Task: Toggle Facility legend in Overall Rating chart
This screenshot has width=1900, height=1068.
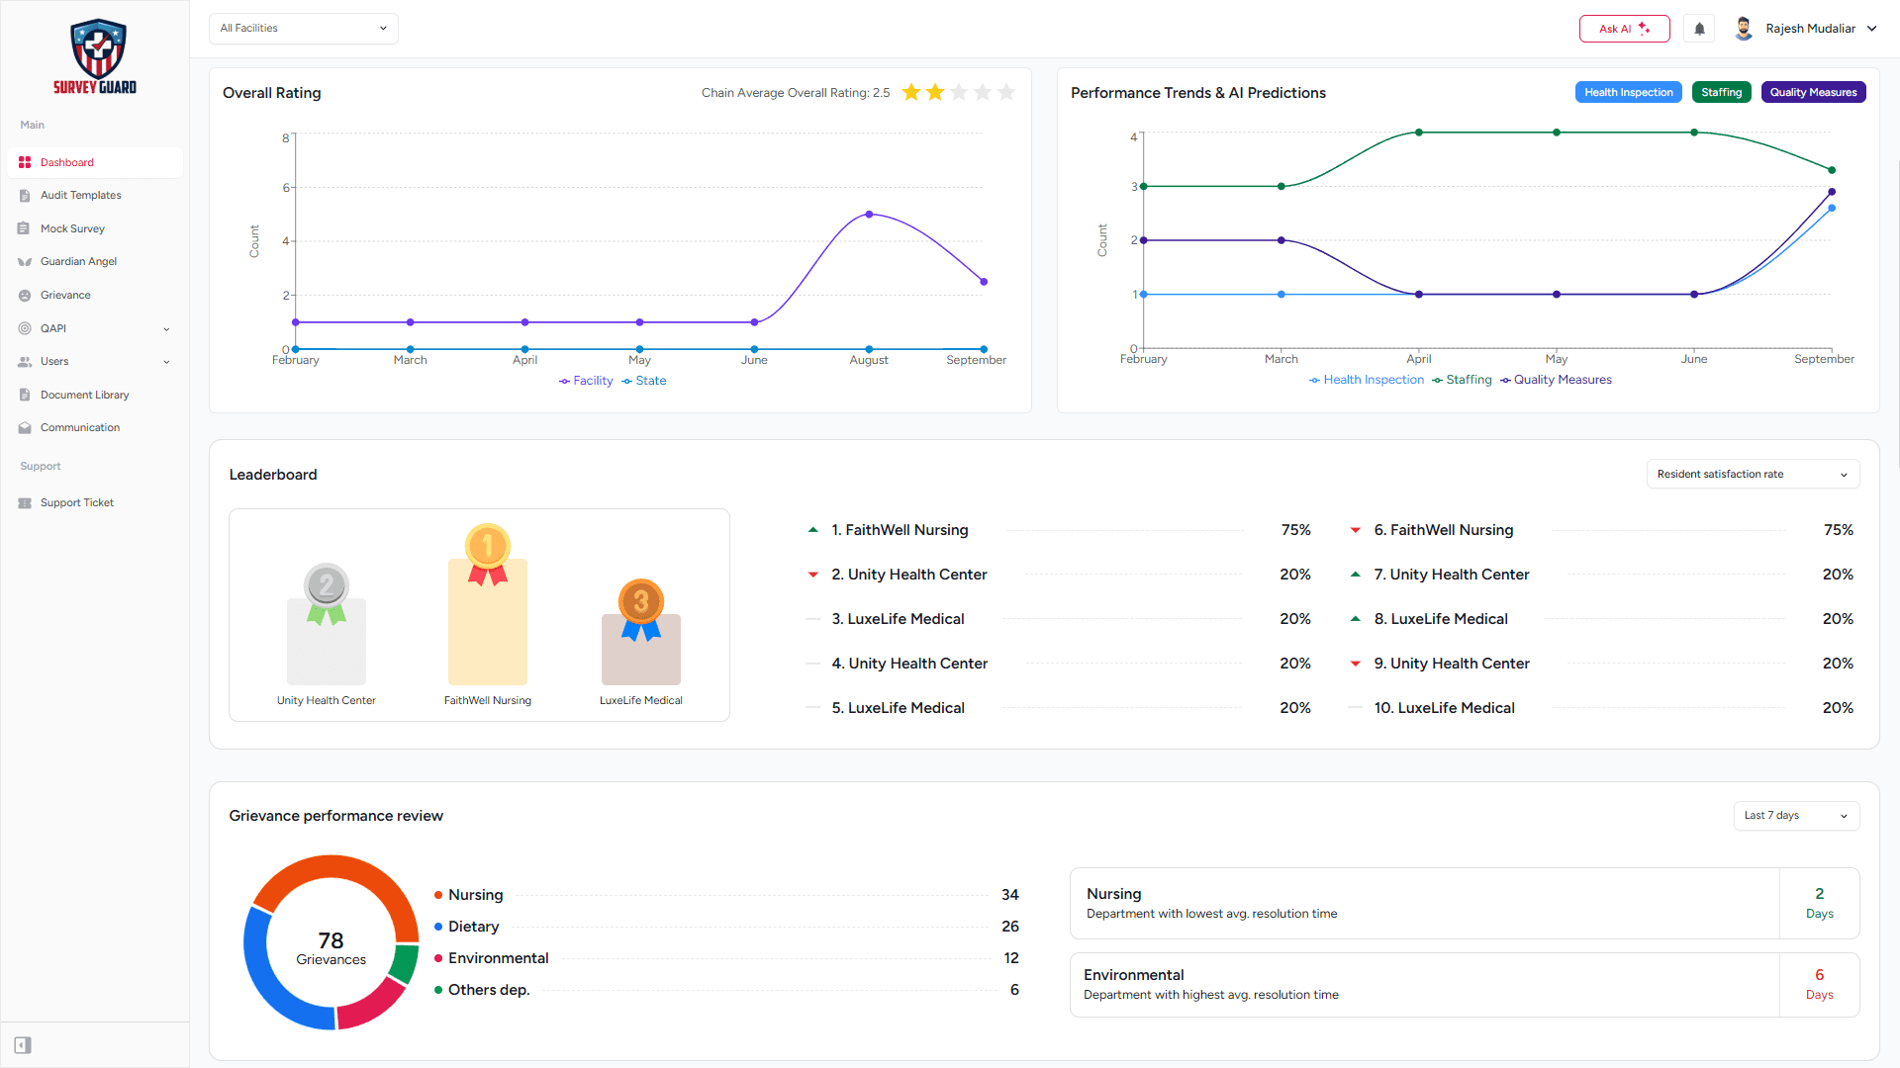Action: pyautogui.click(x=586, y=381)
